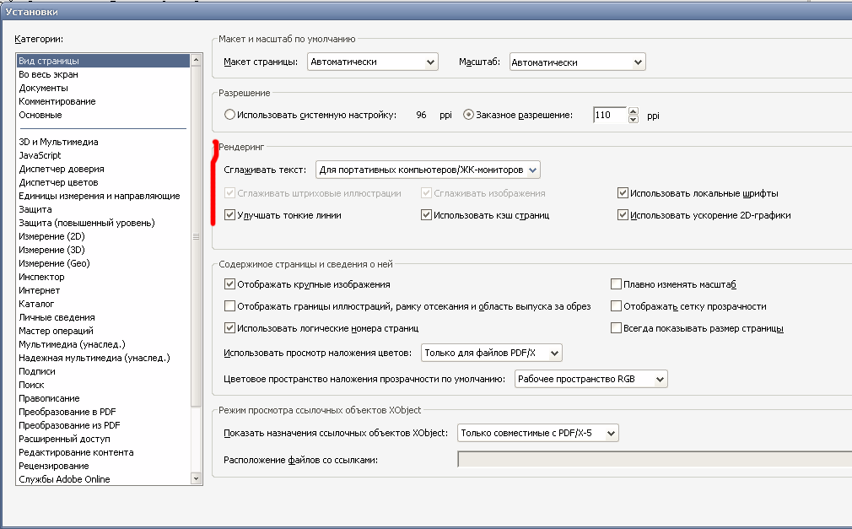The width and height of the screenshot is (852, 529).
Task: Open the 'Сглаживать текст' dropdown
Action: coord(428,170)
